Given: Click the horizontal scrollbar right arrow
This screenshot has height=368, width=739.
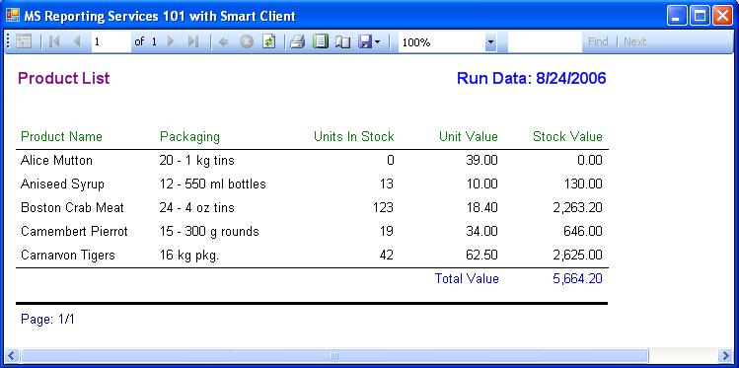Looking at the screenshot, I should [x=726, y=355].
